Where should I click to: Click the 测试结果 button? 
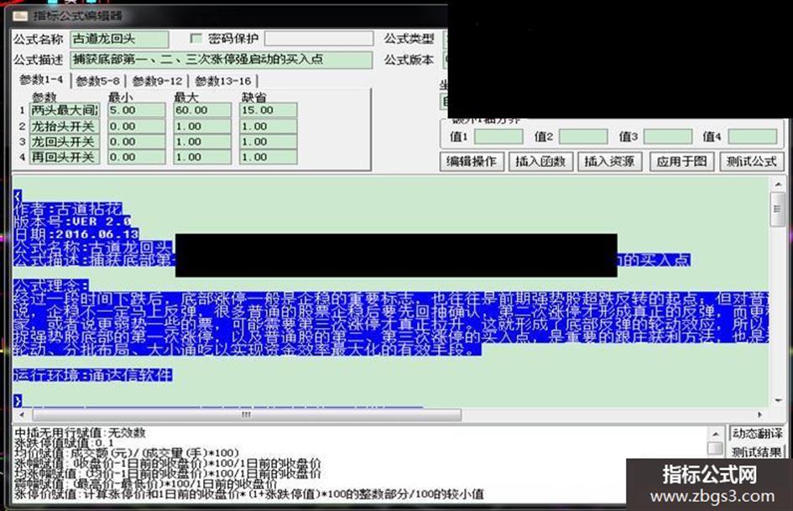[757, 451]
